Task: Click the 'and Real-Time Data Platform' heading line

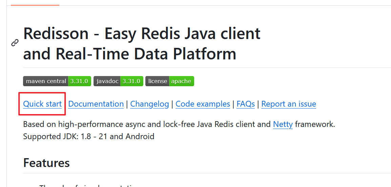Action: tap(129, 54)
